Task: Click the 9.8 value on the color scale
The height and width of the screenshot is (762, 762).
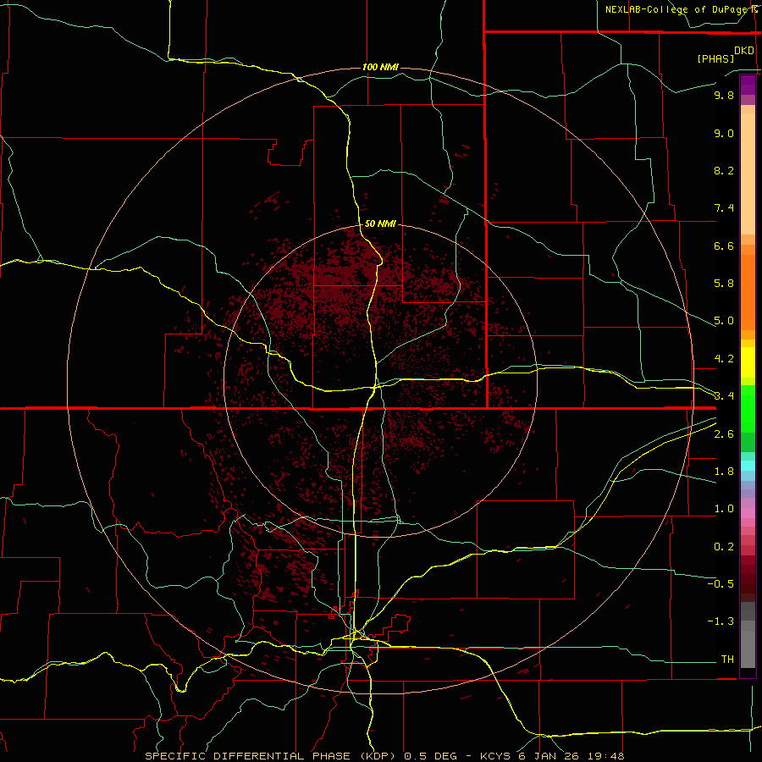Action: pos(724,95)
